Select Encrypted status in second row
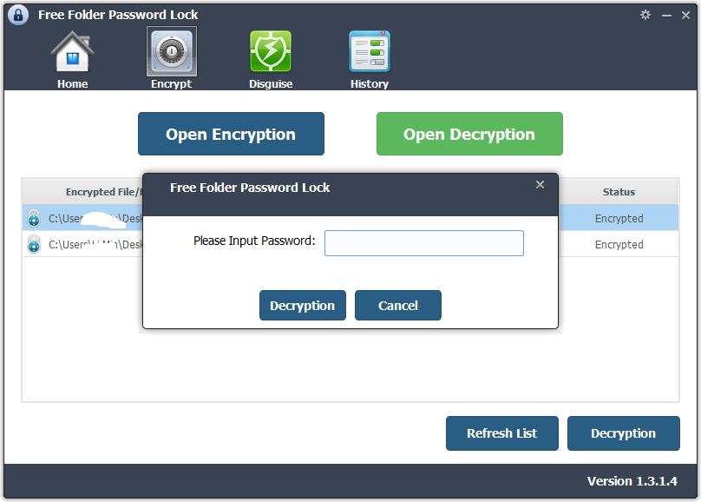 619,244
